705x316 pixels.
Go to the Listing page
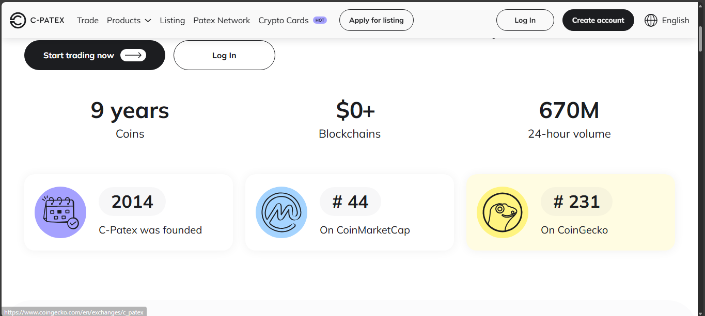point(172,20)
